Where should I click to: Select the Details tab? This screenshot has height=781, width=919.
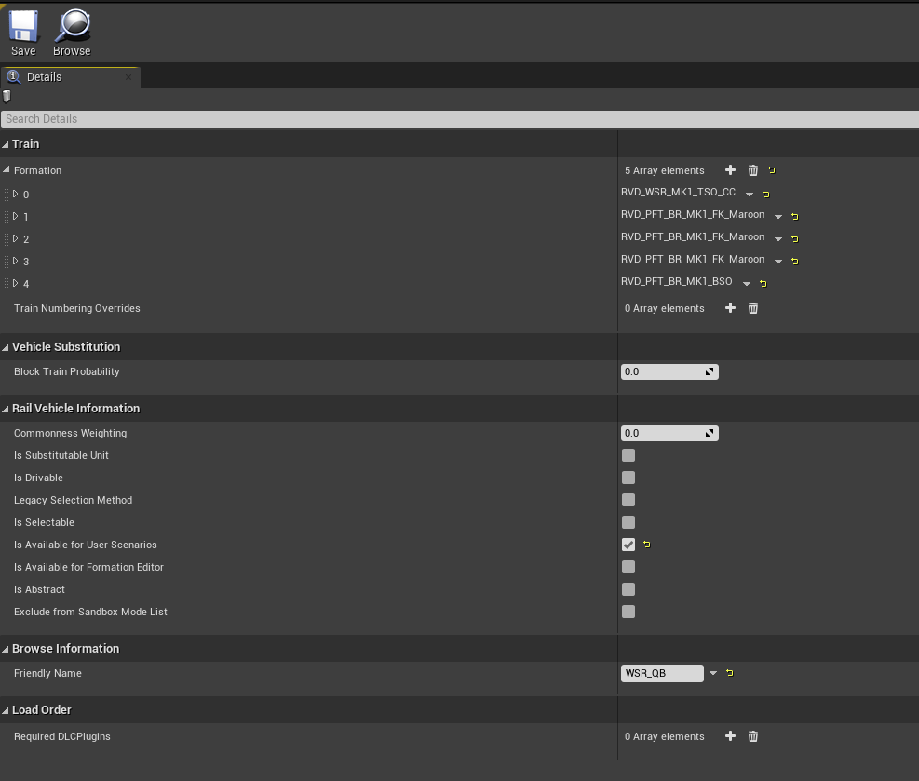tap(44, 77)
